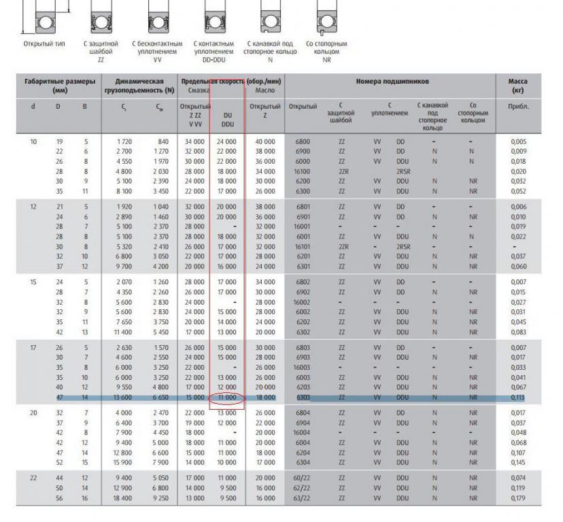Select the 'Динамическая грузоподъемность (N)' header
Image resolution: width=563 pixels, height=522 pixels.
tap(139, 86)
